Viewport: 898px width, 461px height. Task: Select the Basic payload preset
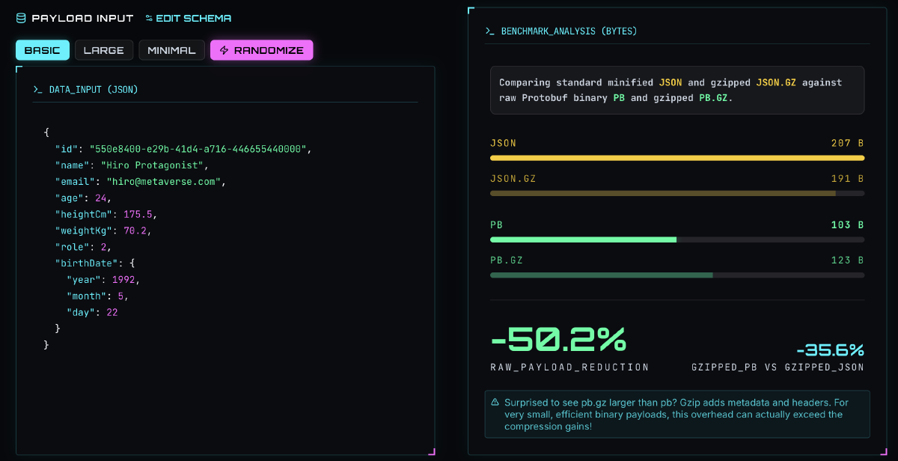[x=43, y=50]
